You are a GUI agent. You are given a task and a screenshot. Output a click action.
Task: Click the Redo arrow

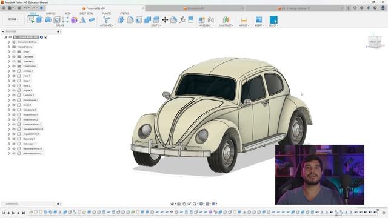[34, 8]
